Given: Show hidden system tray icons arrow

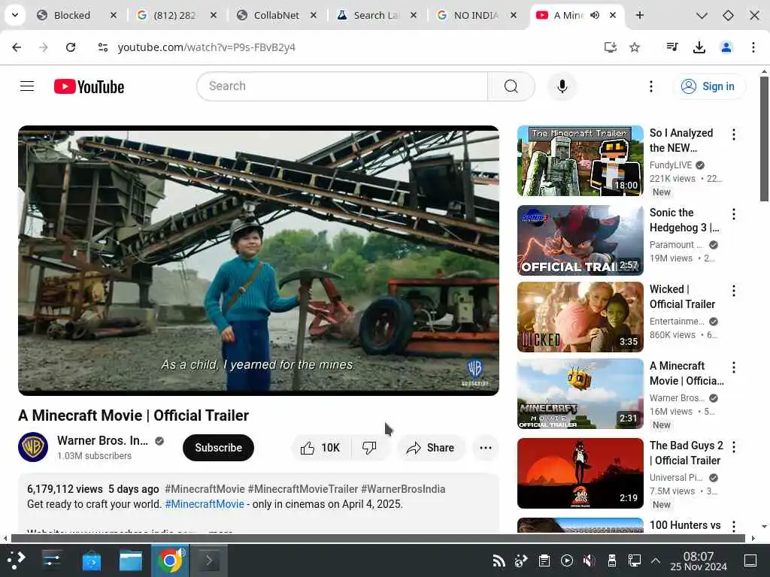Looking at the screenshot, I should coord(656,560).
